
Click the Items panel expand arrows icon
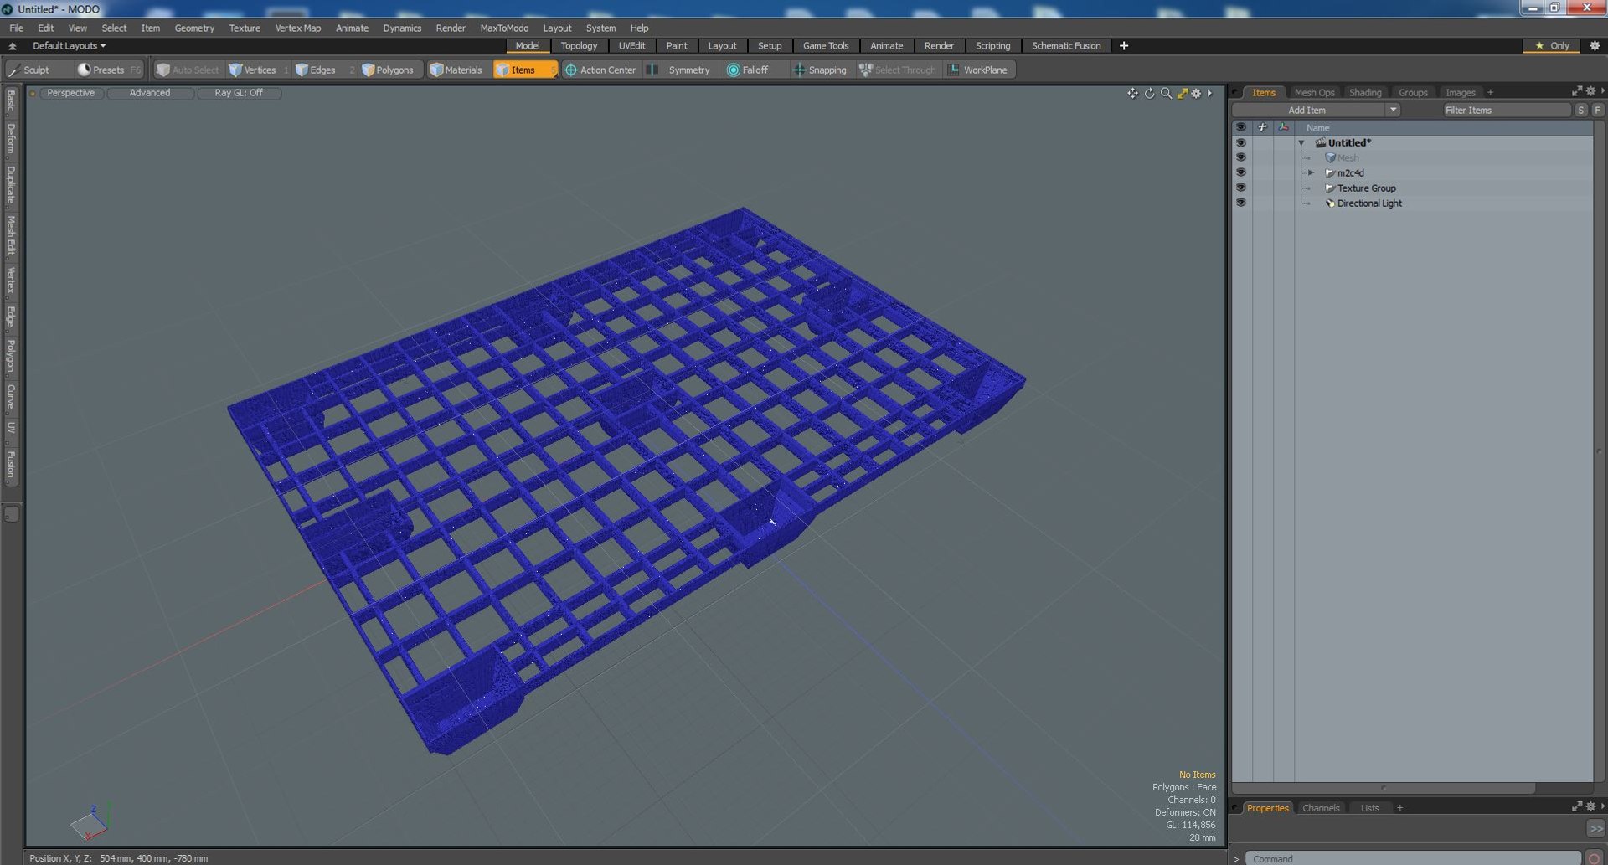pyautogui.click(x=1577, y=91)
